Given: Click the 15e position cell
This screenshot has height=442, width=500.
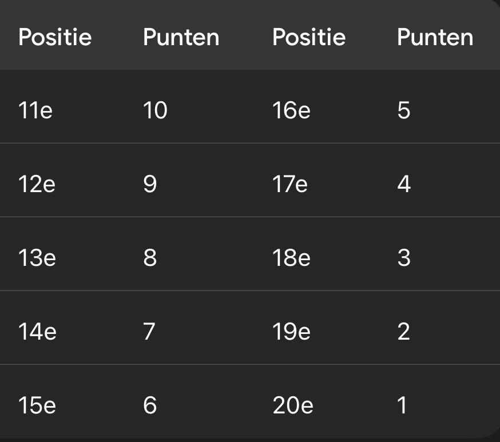Looking at the screenshot, I should [x=37, y=405].
